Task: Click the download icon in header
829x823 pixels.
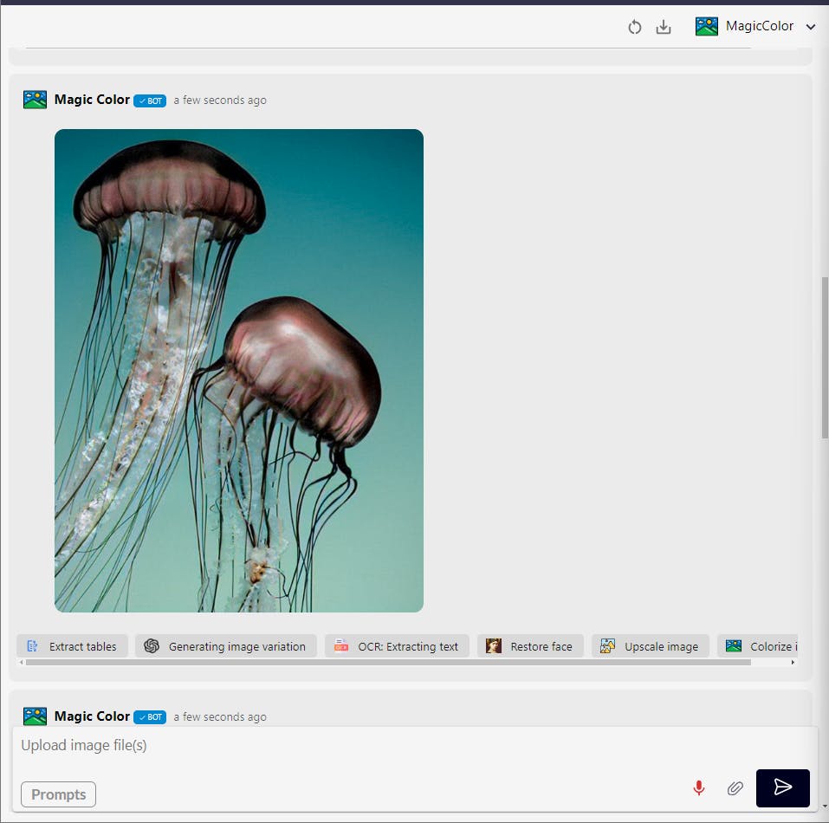Action: coord(664,27)
